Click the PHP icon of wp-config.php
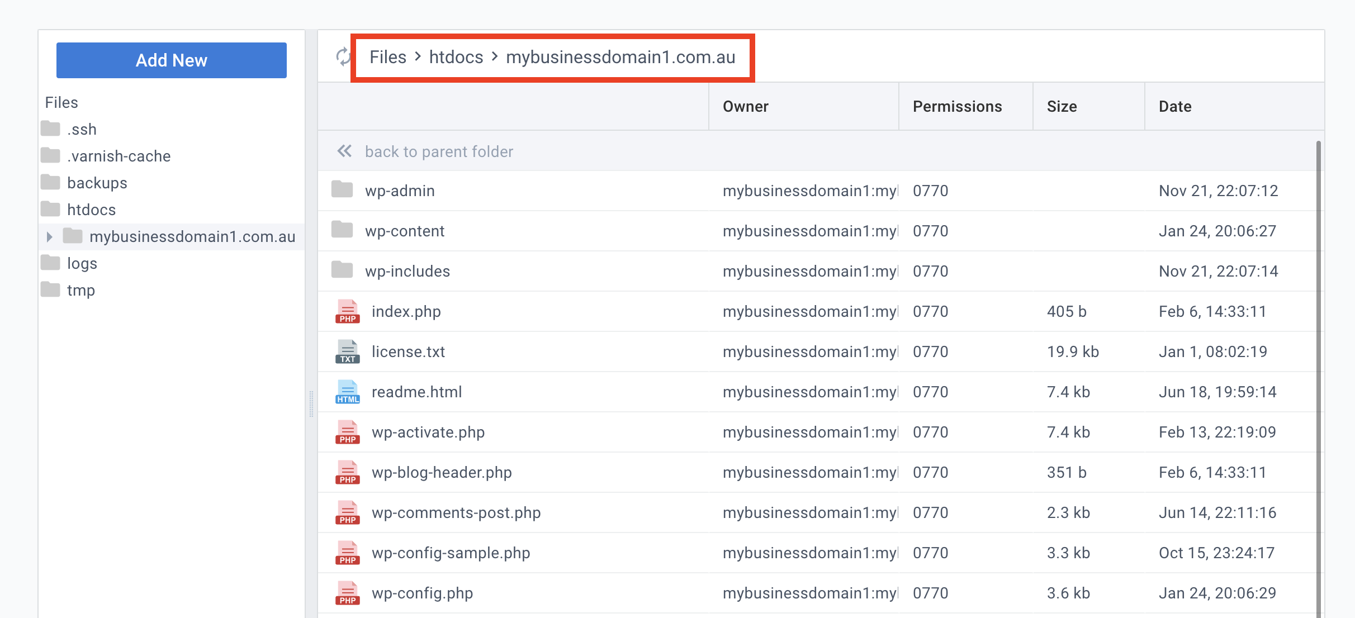1355x618 pixels. (347, 593)
